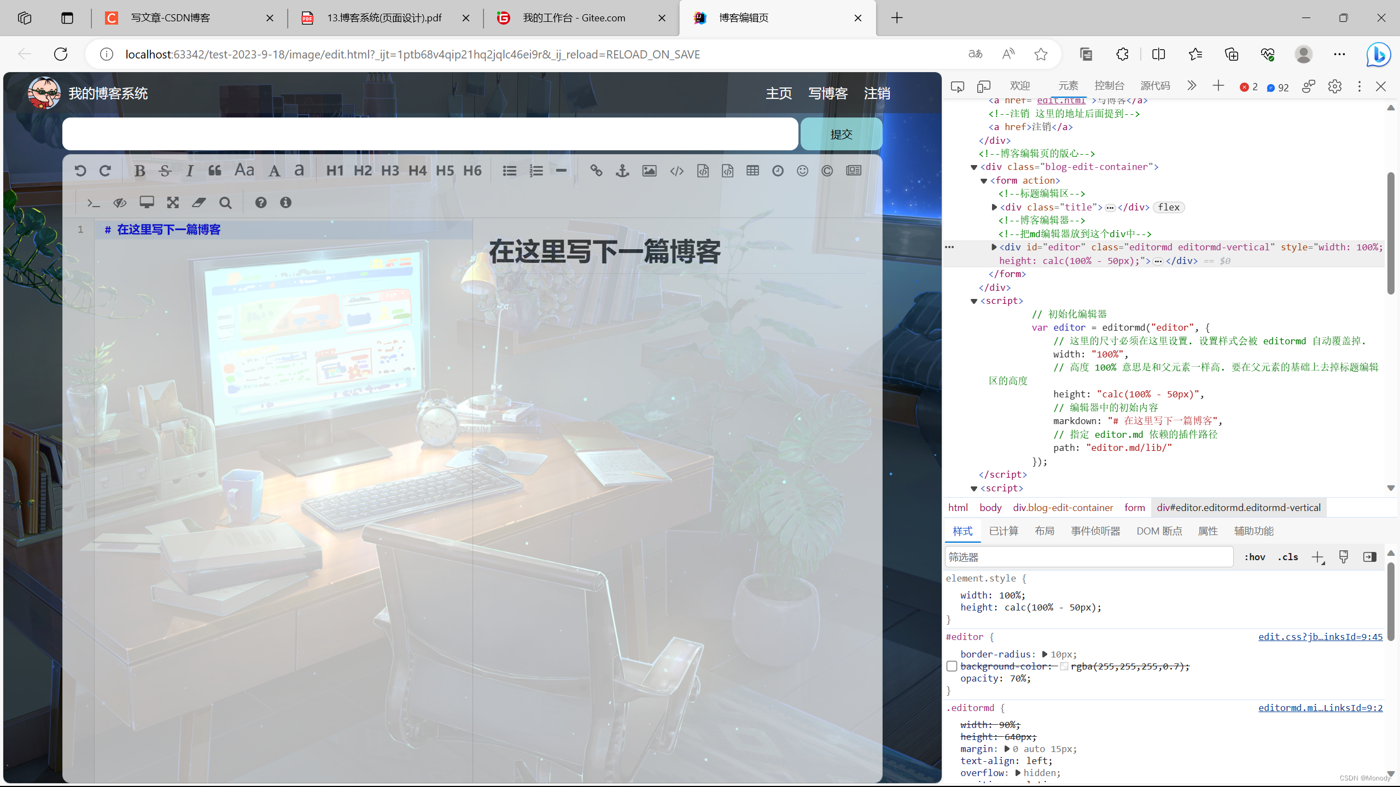Insert an H6 heading

(472, 171)
